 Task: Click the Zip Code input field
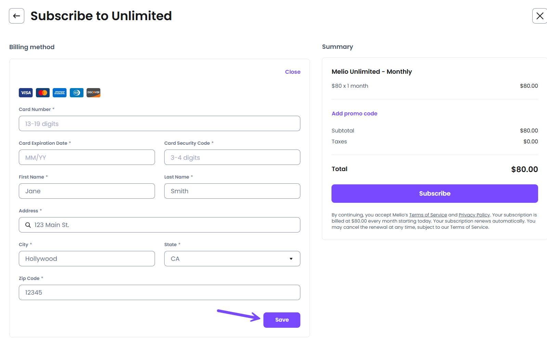coord(159,293)
